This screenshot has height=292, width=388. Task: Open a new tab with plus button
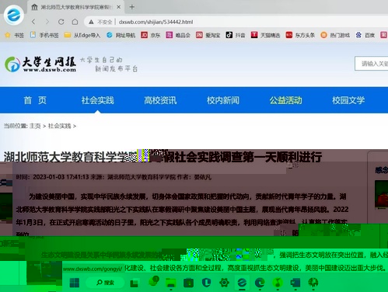click(131, 7)
